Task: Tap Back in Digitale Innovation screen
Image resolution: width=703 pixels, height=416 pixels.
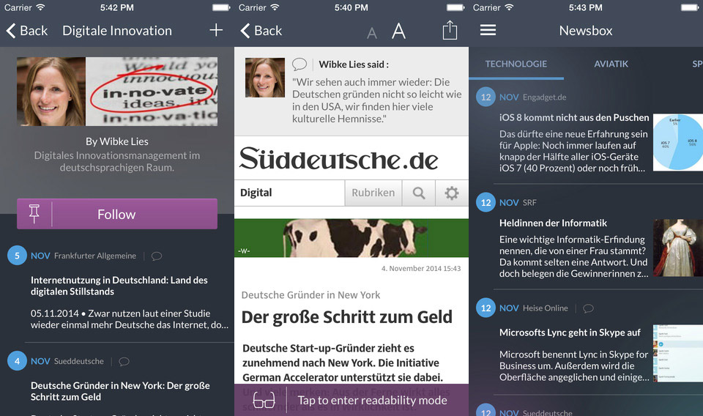Action: point(27,31)
